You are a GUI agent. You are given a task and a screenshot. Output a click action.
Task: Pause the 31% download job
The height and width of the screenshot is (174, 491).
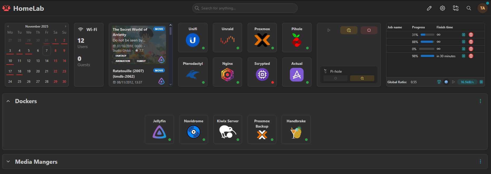[464, 35]
